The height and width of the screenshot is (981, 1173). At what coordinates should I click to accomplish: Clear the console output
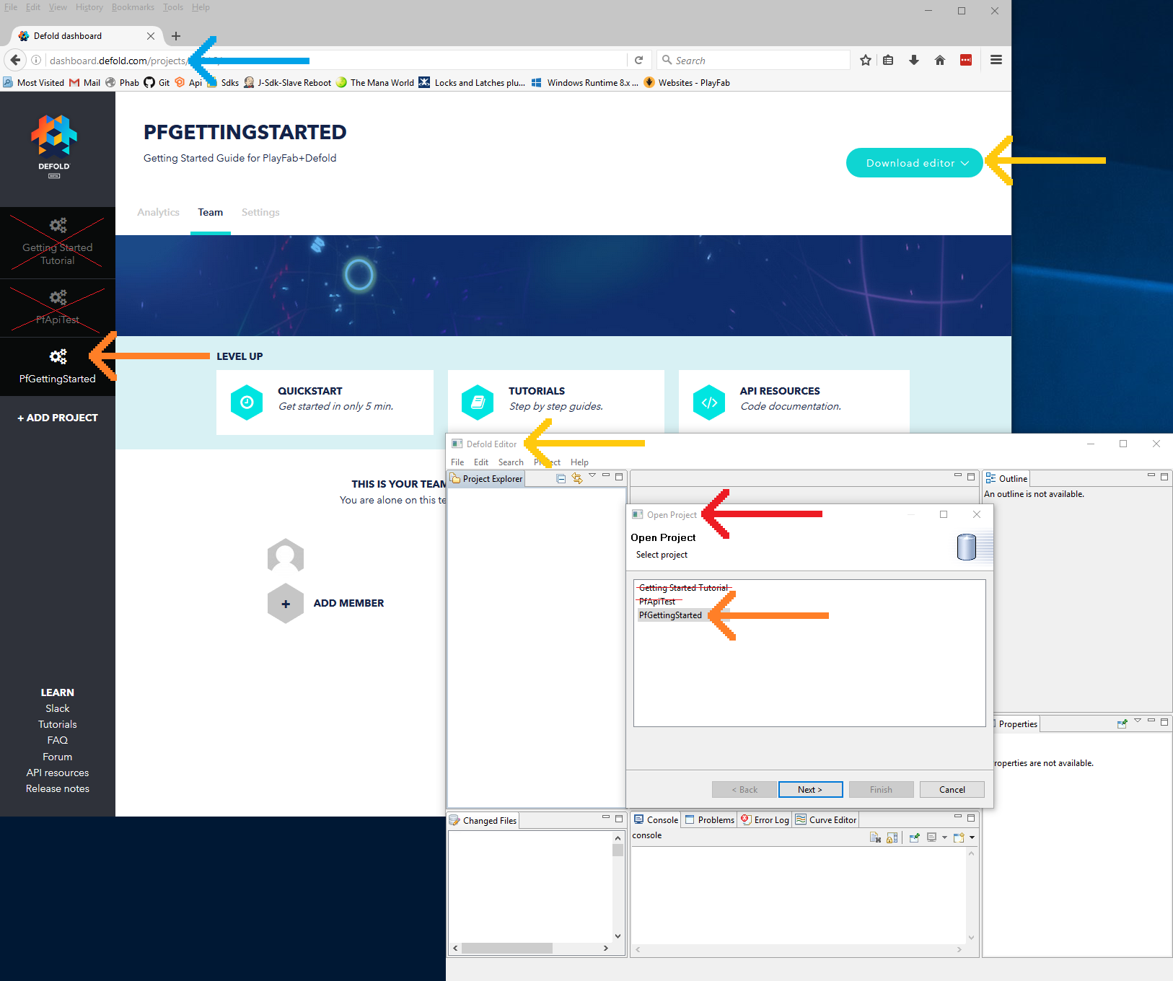[875, 837]
